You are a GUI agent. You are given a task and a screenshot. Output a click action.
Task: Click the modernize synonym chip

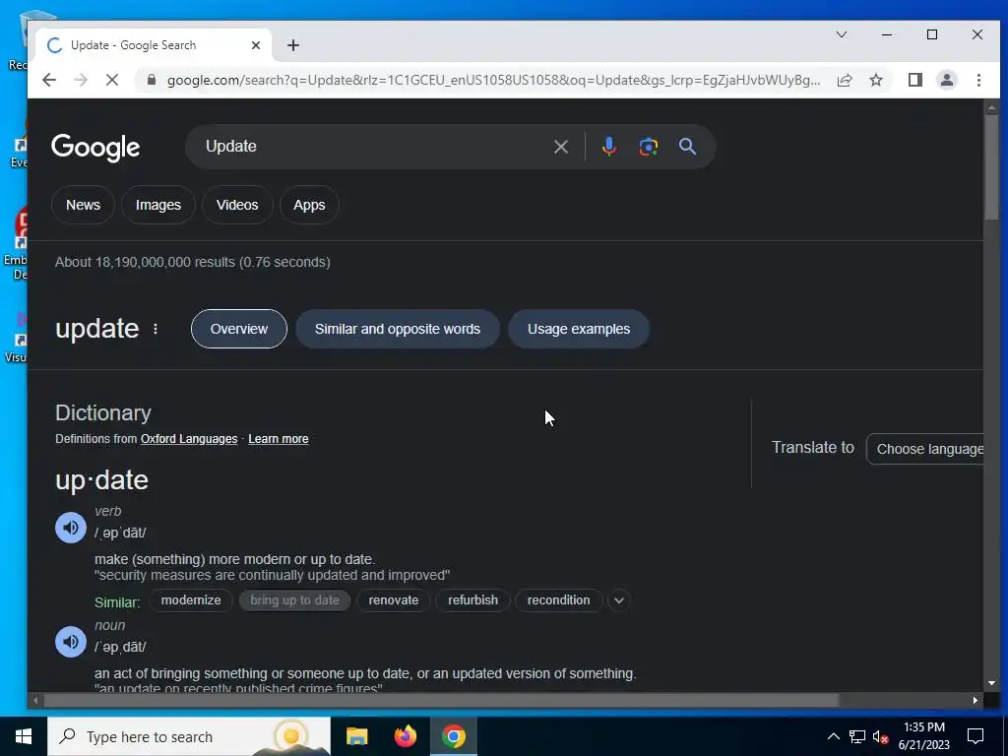[x=191, y=600]
